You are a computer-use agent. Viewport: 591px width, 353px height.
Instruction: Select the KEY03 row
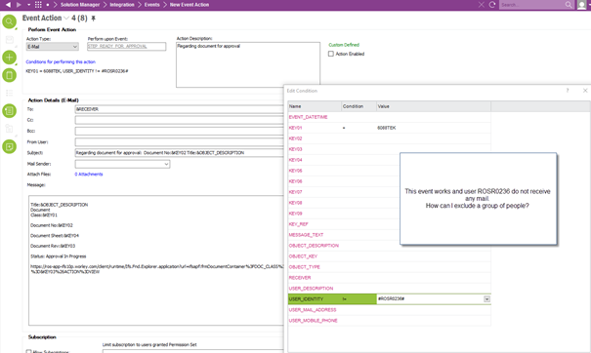pyautogui.click(x=390, y=149)
